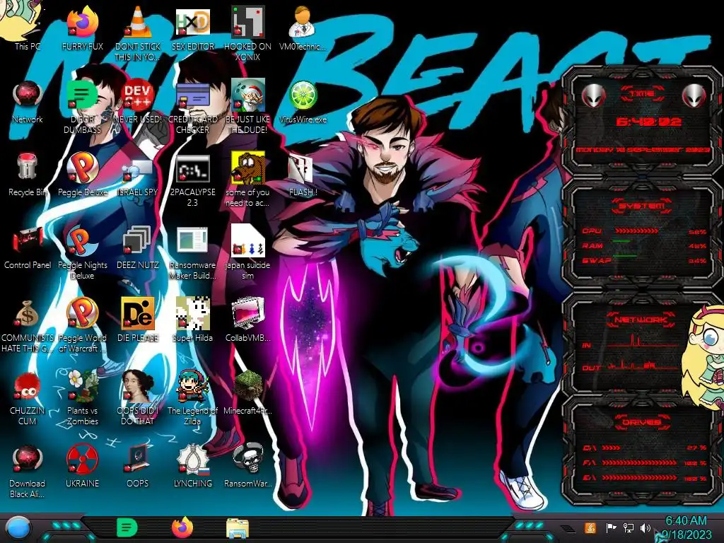Open Firefox from the taskbar

pos(182,527)
